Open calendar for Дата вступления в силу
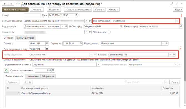This screenshot has width=186, height=109. [47, 49]
